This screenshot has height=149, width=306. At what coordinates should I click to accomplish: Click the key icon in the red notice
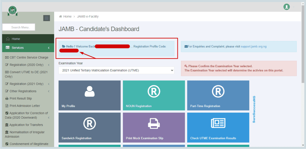click(x=186, y=66)
